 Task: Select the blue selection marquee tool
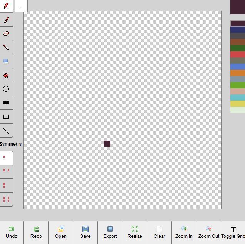(x=6, y=61)
